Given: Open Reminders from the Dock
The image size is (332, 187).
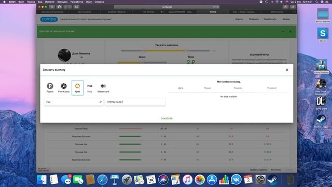Looking at the screenshot, I should tap(54, 180).
